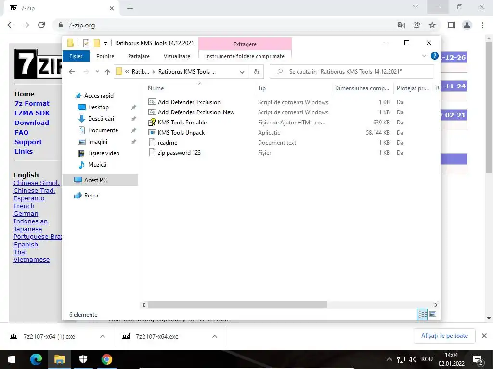Open Windows Security shield on taskbar
The image size is (493, 369).
83,359
